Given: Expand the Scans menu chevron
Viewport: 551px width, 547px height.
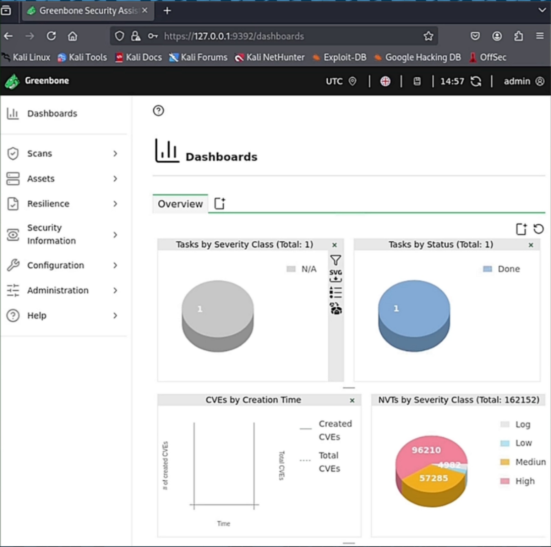Looking at the screenshot, I should [115, 154].
